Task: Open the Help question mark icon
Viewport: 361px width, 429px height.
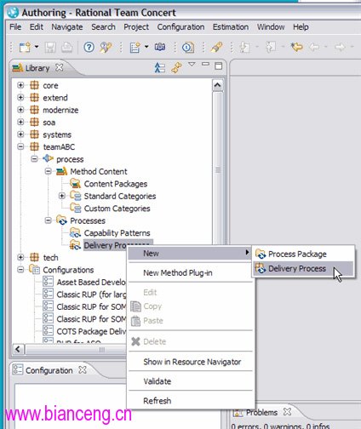Action: pos(89,47)
